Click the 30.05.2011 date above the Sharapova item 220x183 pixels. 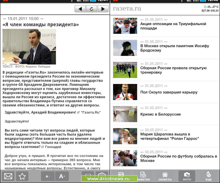pos(154,130)
